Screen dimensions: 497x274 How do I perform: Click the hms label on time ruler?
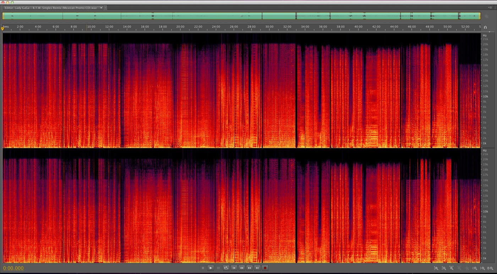(5, 27)
